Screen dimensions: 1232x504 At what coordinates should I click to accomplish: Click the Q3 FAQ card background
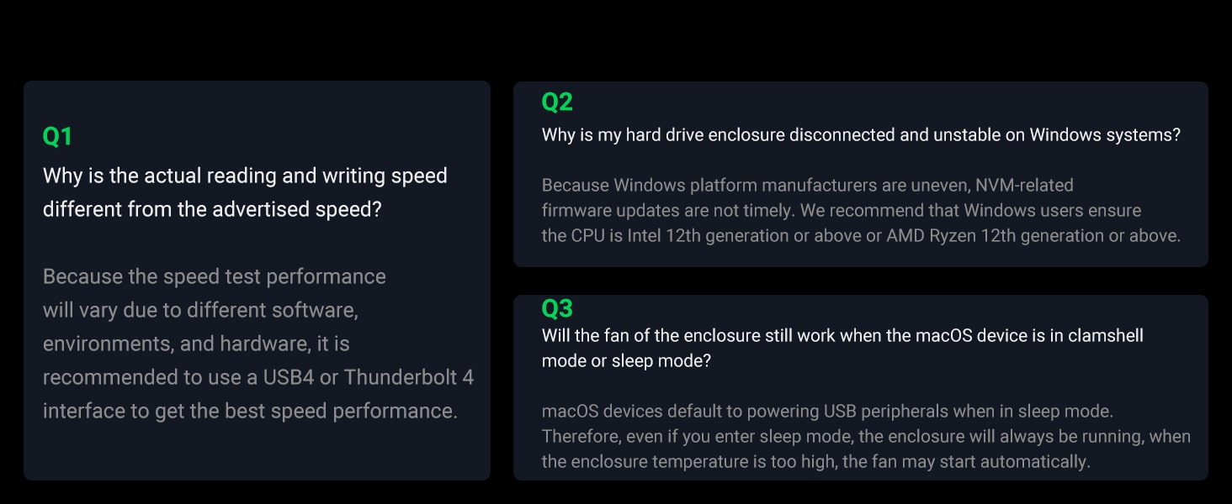[x=861, y=386]
